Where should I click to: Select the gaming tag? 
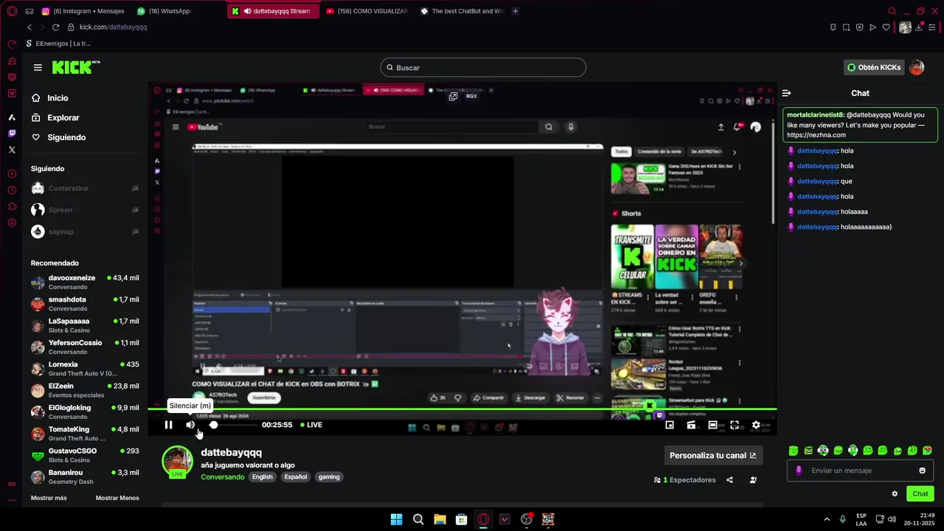(329, 477)
